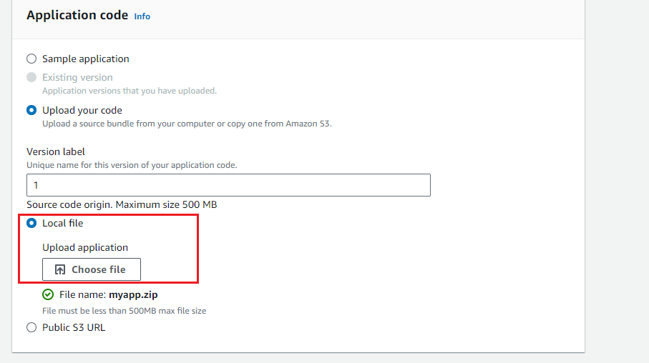The height and width of the screenshot is (363, 649).
Task: Click the upload icon on Choose file
Action: (60, 269)
